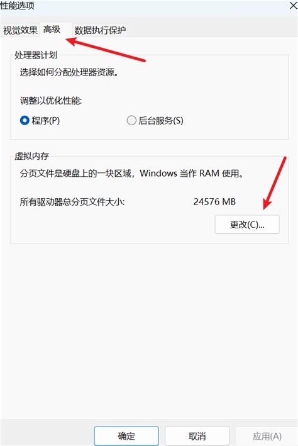Cancel the dialog with 取消

pyautogui.click(x=197, y=436)
